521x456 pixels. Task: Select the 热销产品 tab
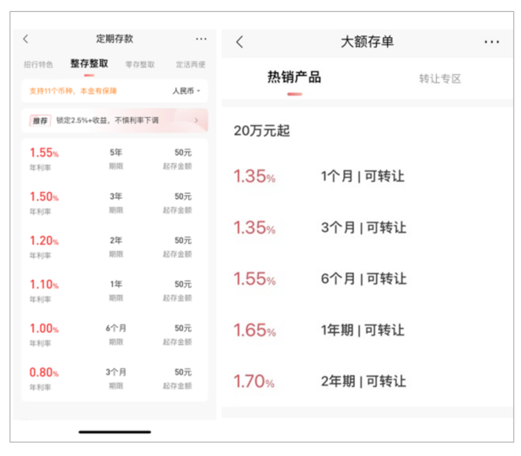tap(294, 78)
